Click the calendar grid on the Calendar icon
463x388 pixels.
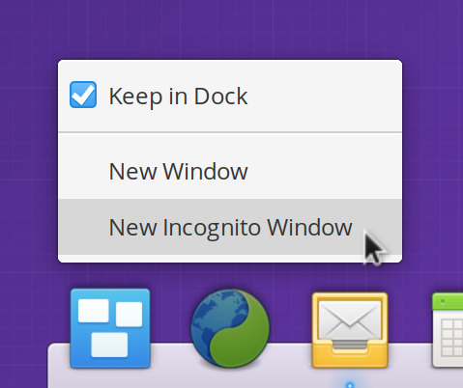(451, 337)
